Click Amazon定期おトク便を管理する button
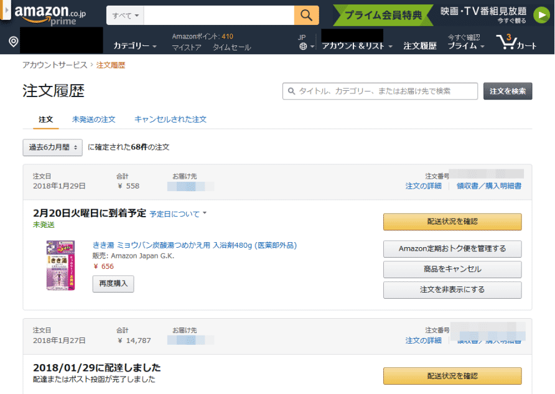 click(x=452, y=249)
